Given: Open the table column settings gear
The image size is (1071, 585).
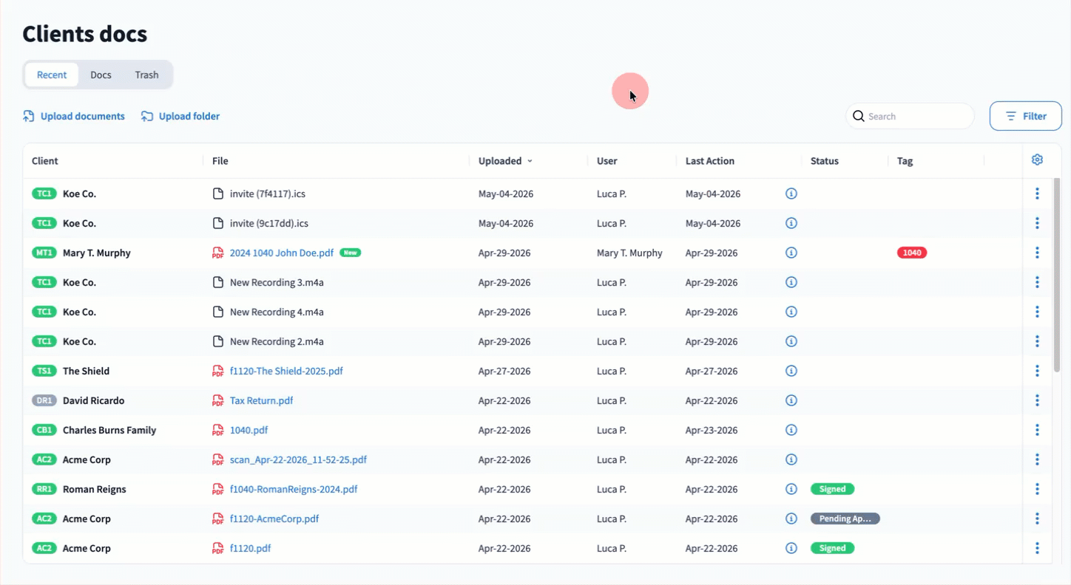Looking at the screenshot, I should (x=1037, y=160).
